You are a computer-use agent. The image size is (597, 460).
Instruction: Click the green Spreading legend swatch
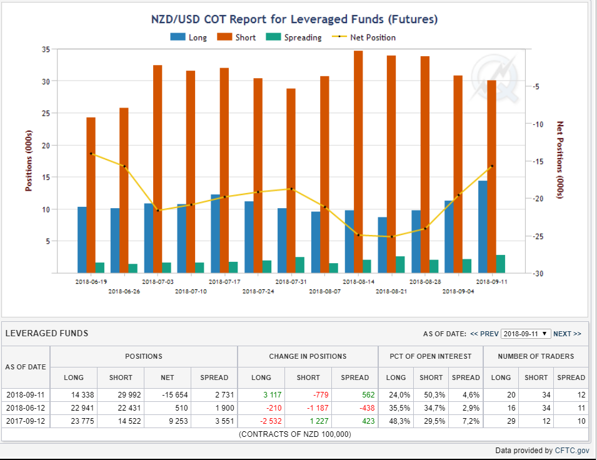[x=273, y=37]
